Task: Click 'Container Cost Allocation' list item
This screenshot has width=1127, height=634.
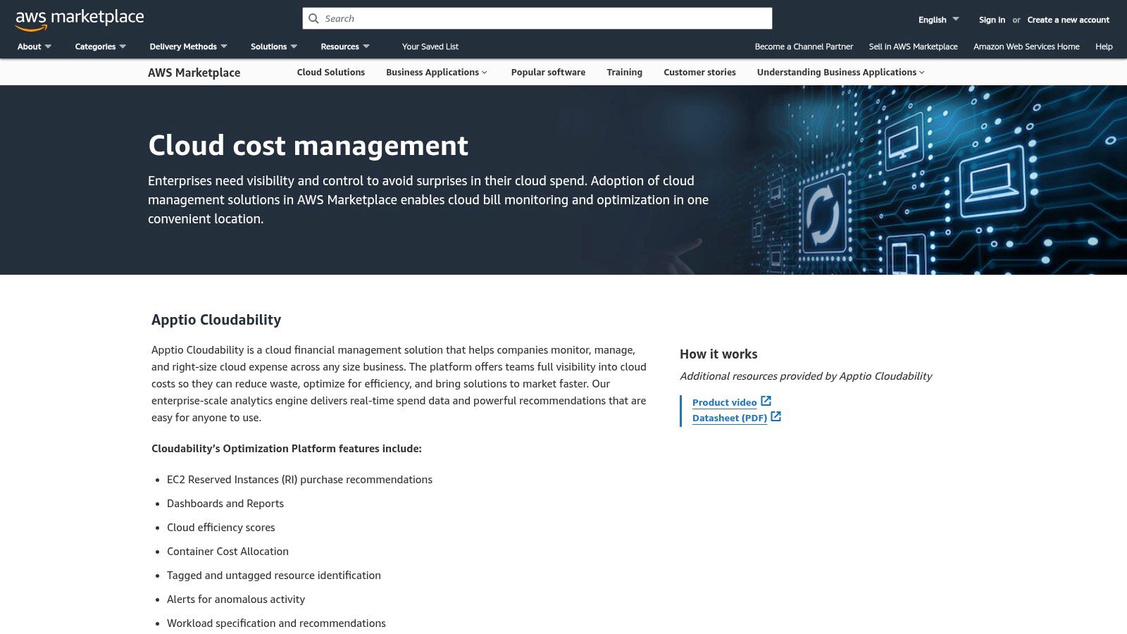Action: 228,552
